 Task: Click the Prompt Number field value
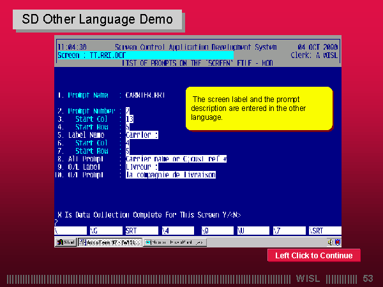tap(128, 111)
